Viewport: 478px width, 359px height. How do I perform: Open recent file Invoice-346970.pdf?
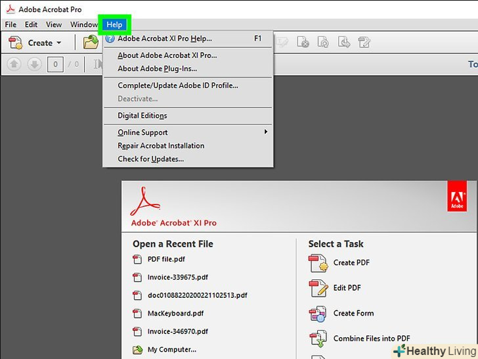tap(178, 331)
